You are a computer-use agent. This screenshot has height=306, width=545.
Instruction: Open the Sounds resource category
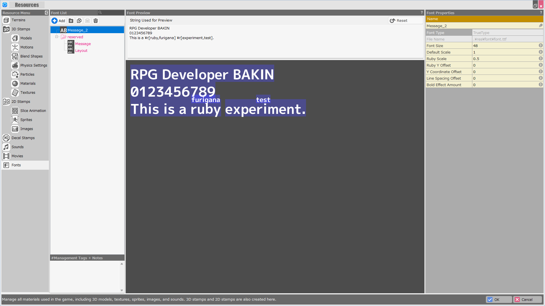click(x=18, y=147)
